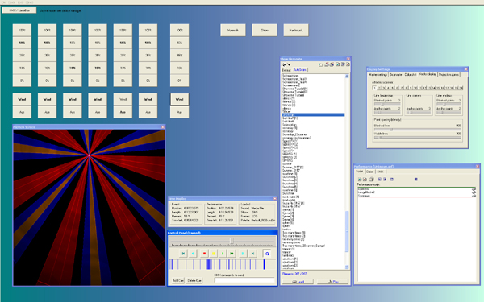Set seventh fader column to 0%

click(179, 81)
